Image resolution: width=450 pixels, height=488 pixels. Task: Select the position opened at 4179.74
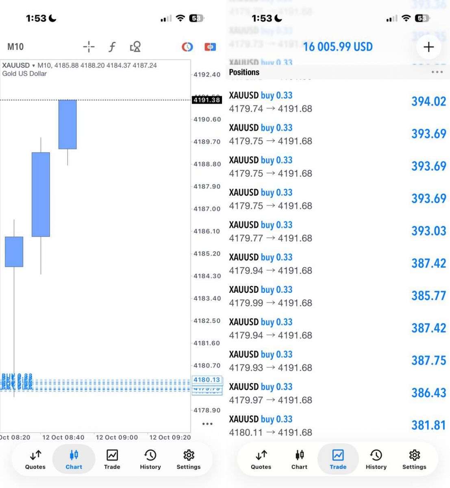(x=338, y=102)
